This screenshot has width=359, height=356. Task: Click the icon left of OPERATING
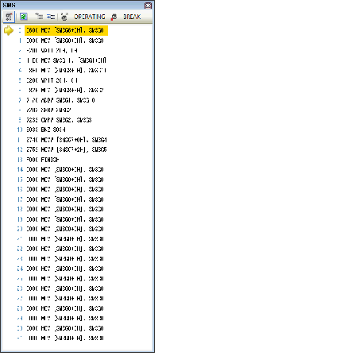(64, 17)
